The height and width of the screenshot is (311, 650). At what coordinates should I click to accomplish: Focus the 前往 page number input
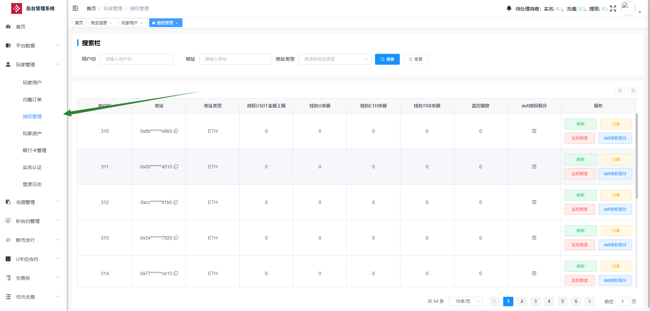(x=623, y=301)
